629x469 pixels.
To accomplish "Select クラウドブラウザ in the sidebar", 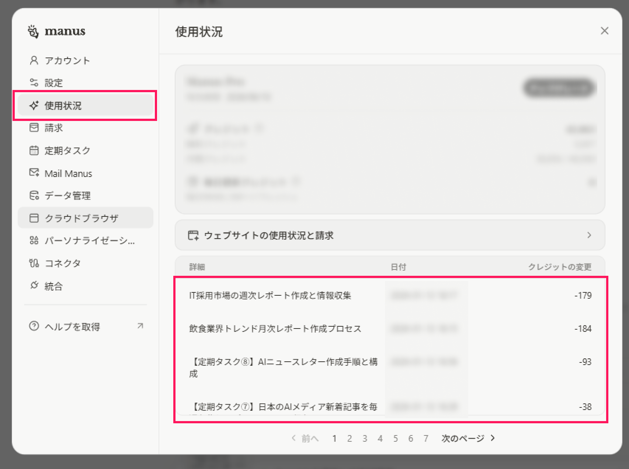I will click(85, 218).
